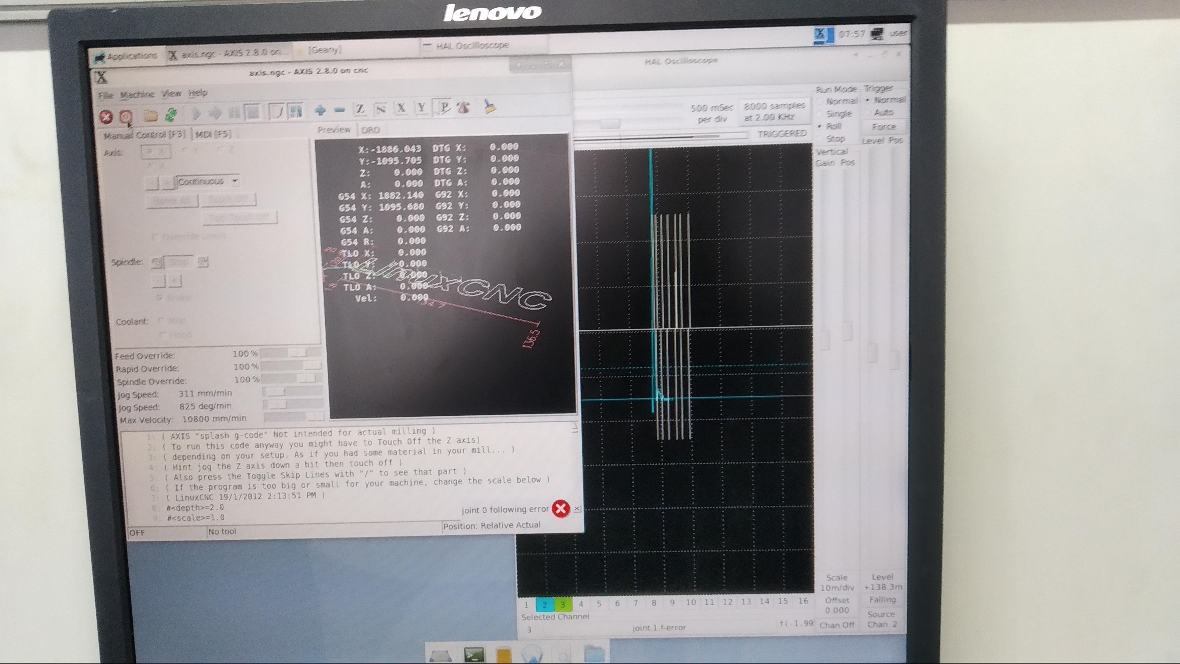Open the Applications menu in top panel
The image size is (1180, 664).
point(126,57)
